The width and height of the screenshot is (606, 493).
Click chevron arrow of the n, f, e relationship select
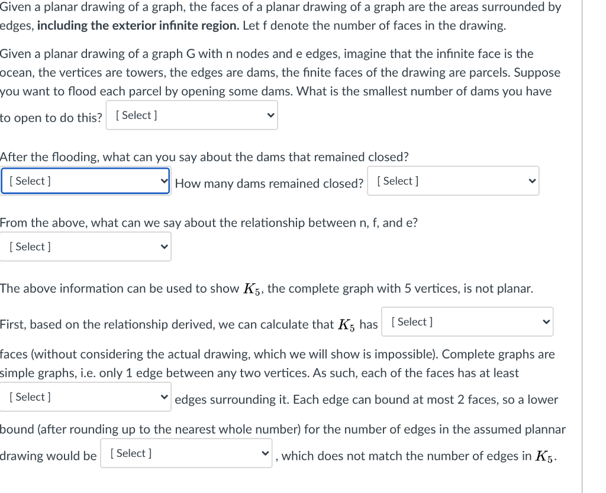(165, 247)
